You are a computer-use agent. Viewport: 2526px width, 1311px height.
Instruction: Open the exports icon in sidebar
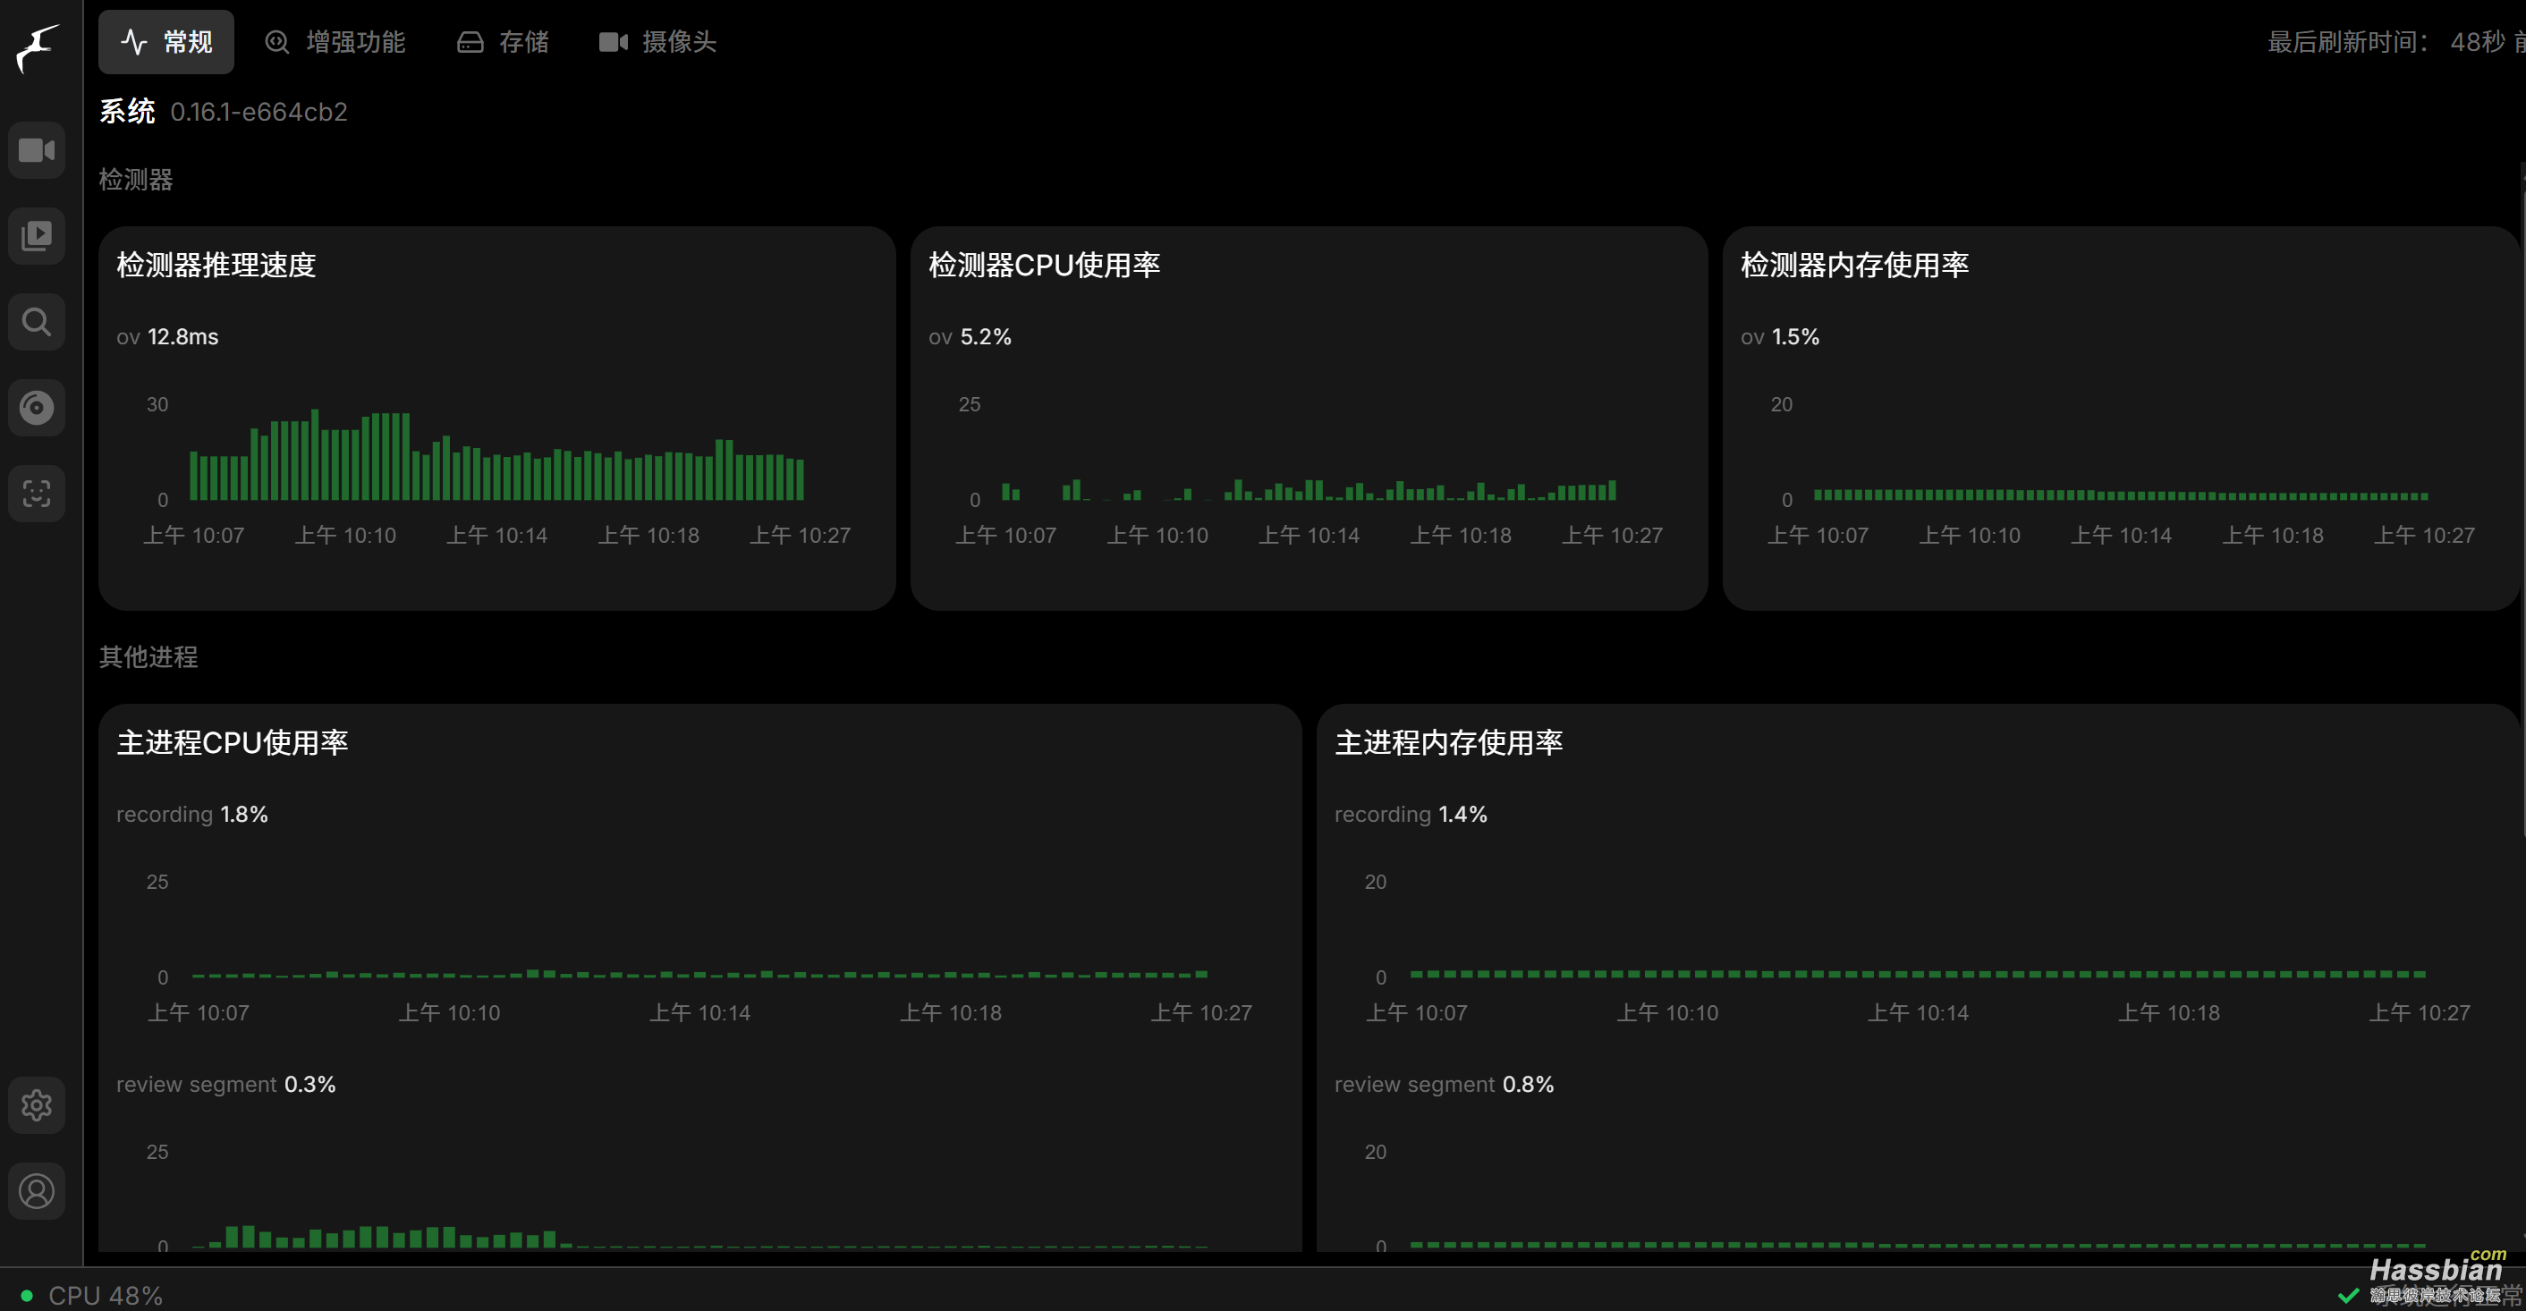38,407
